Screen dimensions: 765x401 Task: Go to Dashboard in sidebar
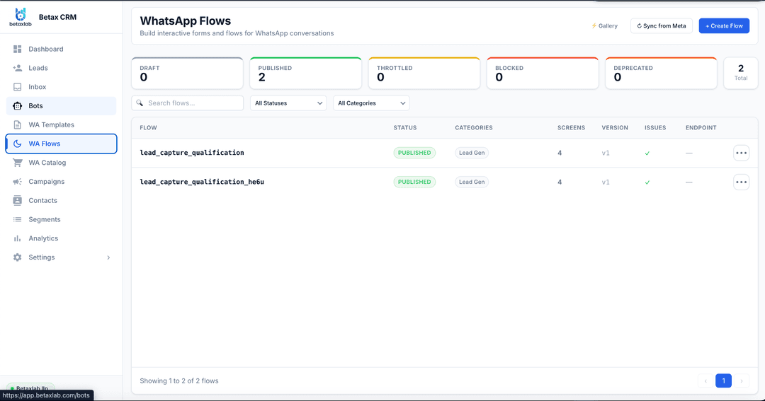(x=62, y=50)
